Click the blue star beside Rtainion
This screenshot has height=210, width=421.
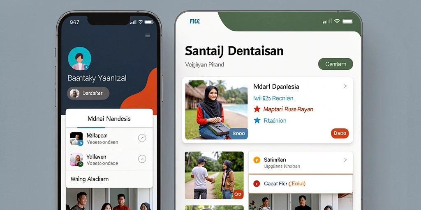point(257,121)
